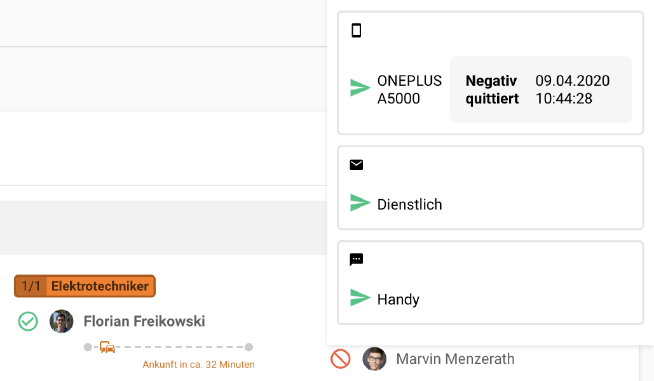This screenshot has width=654, height=381.
Task: Click the Ankunft in ca. 32 Minuten text
Action: pos(198,364)
